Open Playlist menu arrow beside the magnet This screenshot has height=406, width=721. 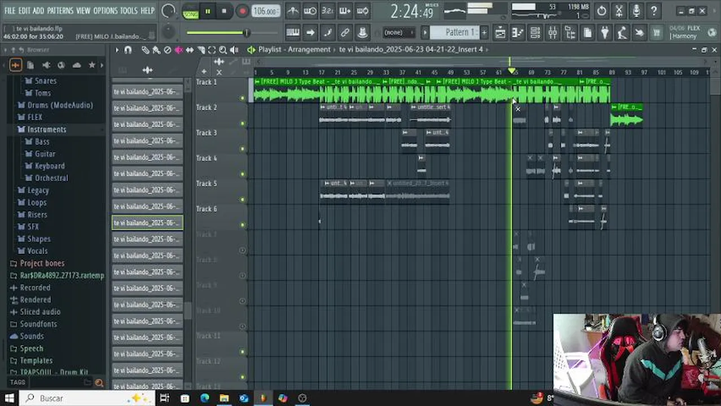click(x=117, y=50)
